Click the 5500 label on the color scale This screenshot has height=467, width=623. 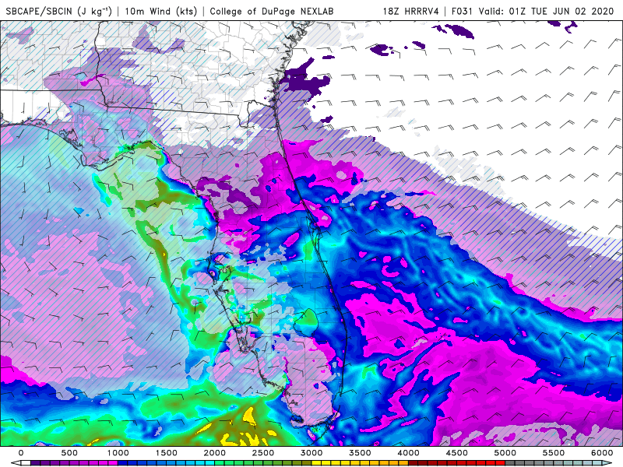pyautogui.click(x=554, y=453)
